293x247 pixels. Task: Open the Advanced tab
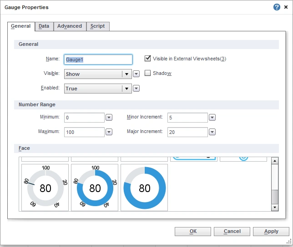(x=70, y=26)
